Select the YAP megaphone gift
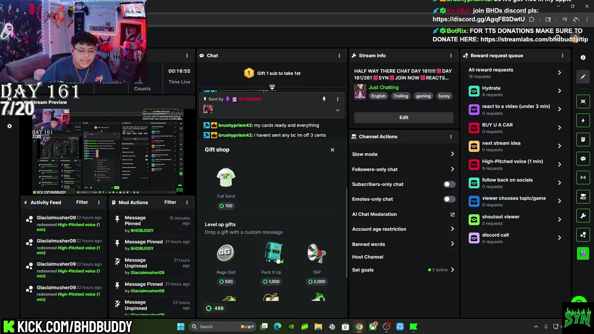 point(316,264)
